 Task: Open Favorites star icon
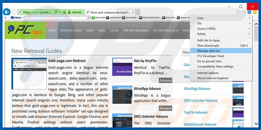tap(244, 12)
